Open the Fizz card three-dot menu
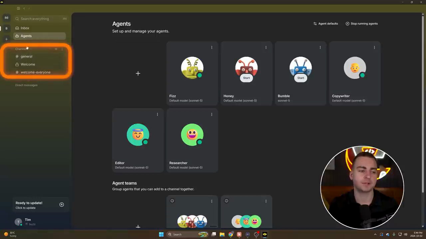Viewport: 426px width, 239px height. tap(212, 47)
